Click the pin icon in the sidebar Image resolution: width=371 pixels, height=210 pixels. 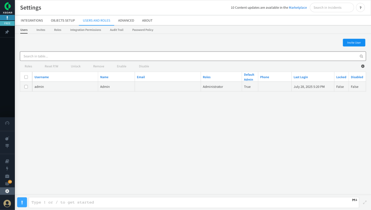tap(7, 32)
